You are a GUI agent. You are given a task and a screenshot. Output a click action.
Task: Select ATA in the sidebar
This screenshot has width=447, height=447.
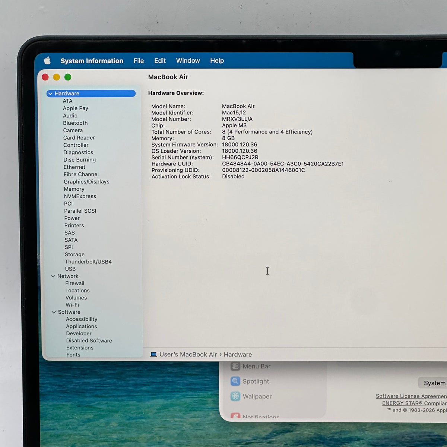tap(67, 101)
